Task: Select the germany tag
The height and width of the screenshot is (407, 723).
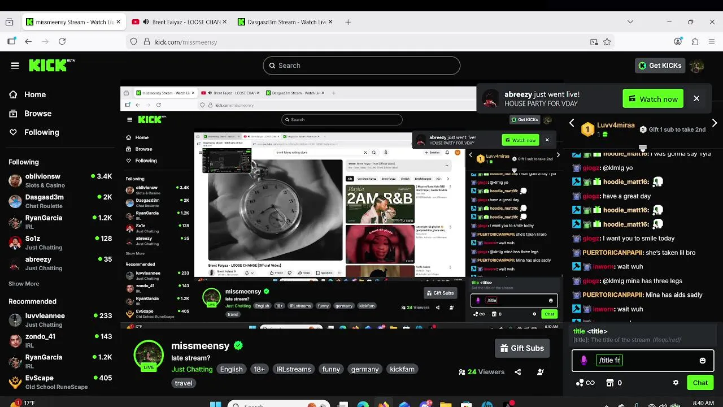Action: 365,369
